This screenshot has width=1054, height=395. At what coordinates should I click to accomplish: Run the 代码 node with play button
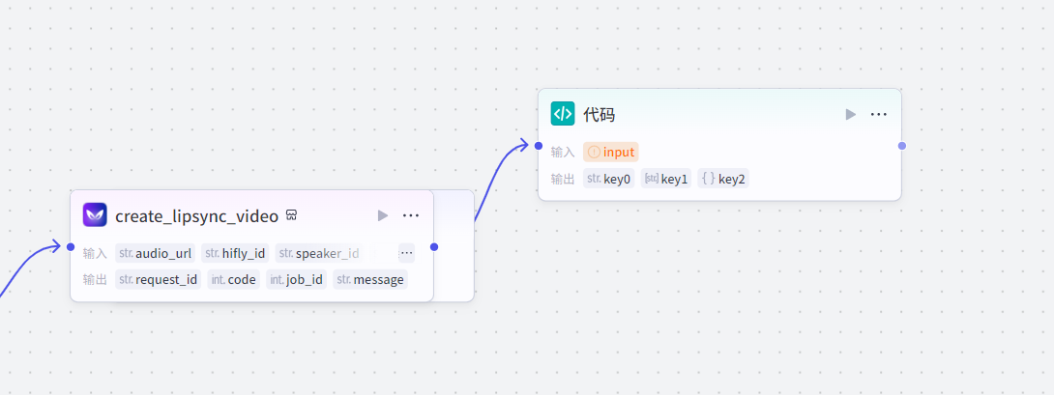(851, 114)
